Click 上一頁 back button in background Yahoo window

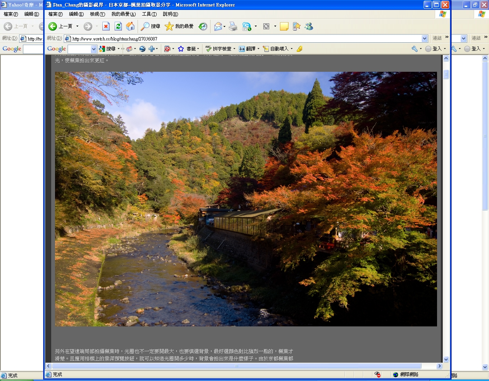click(16, 26)
